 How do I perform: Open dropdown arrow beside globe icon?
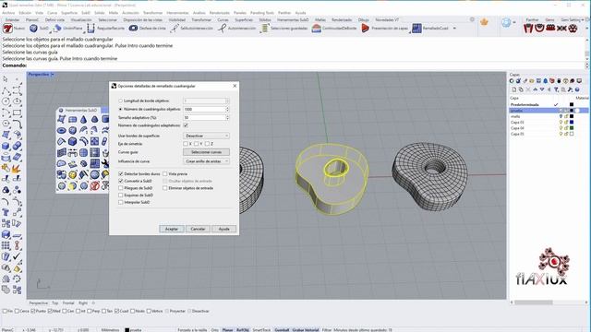[x=513, y=23]
